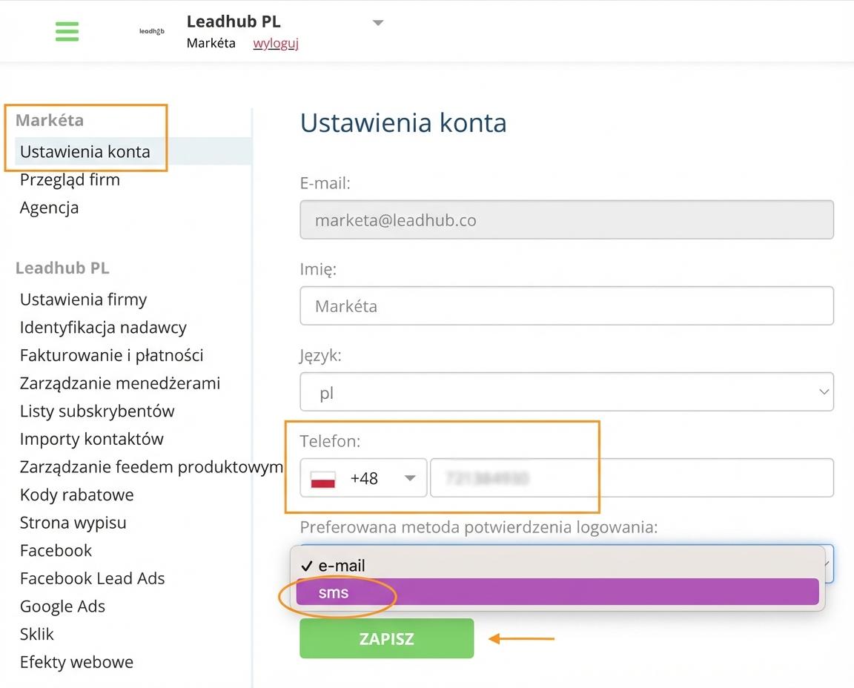Open the Język language dropdown
Viewport: 854px width, 688px height.
pos(566,391)
